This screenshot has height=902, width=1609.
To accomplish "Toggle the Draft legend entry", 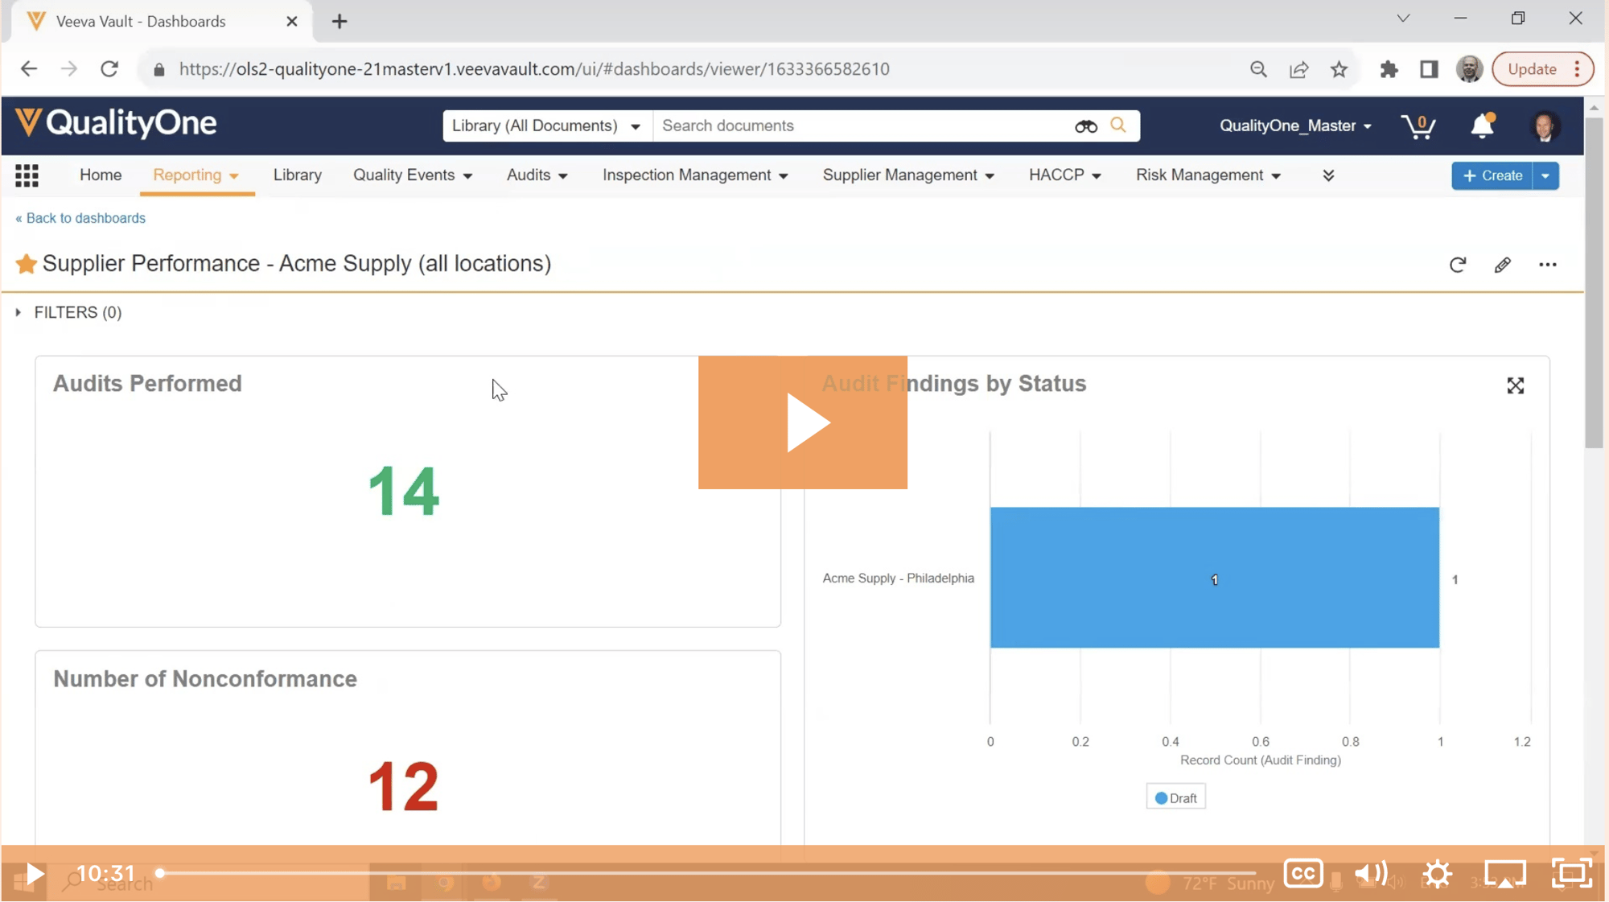I will (1175, 797).
